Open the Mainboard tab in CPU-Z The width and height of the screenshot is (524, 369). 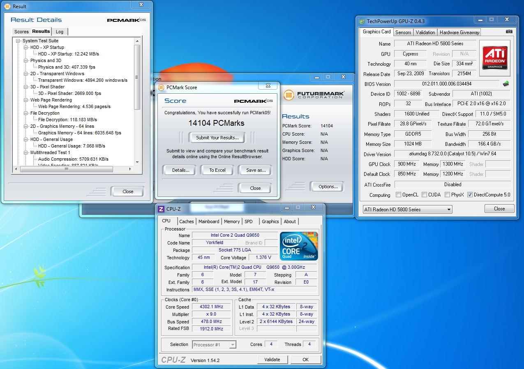pyautogui.click(x=209, y=221)
